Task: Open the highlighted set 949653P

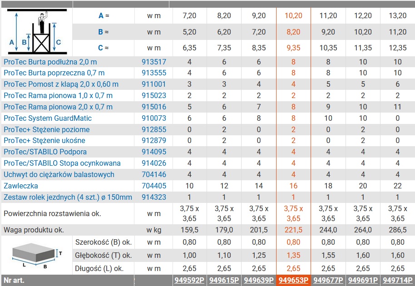Action: 293,281
